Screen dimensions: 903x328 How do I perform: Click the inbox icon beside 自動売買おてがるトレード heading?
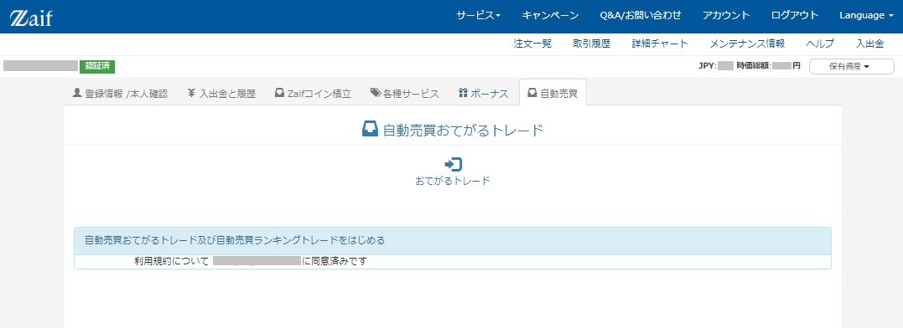(x=370, y=129)
